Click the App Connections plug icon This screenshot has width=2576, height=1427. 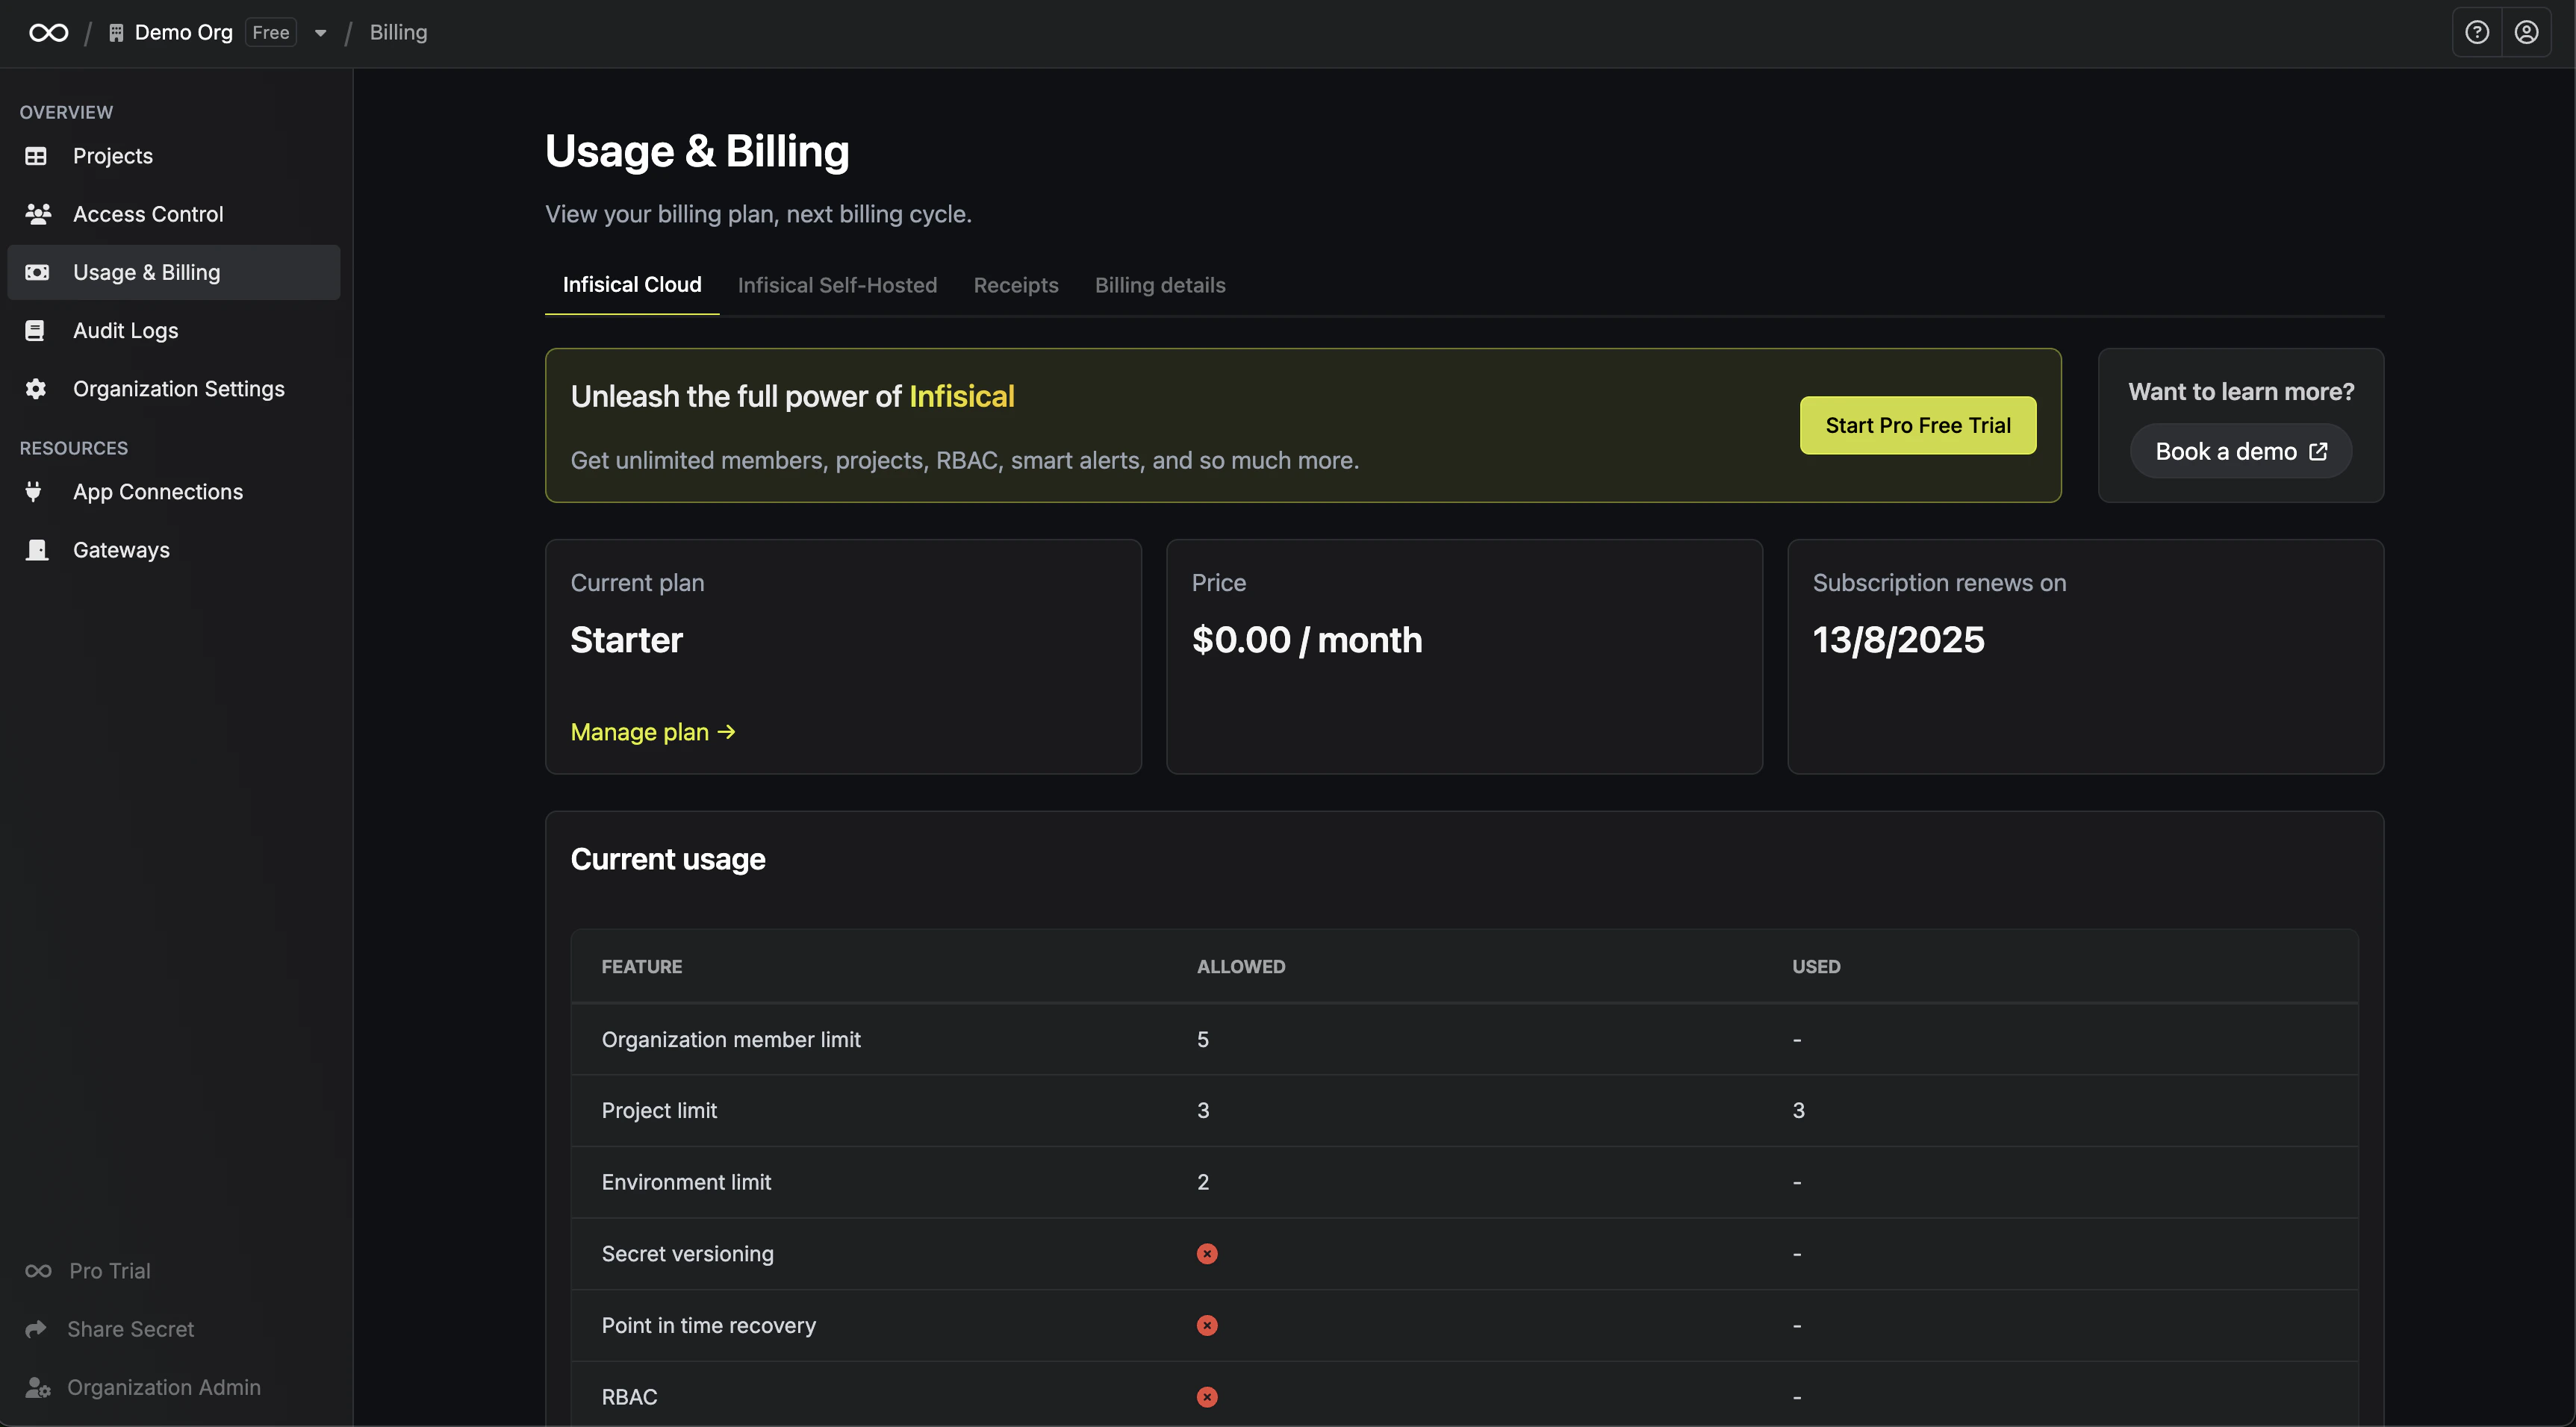(34, 492)
